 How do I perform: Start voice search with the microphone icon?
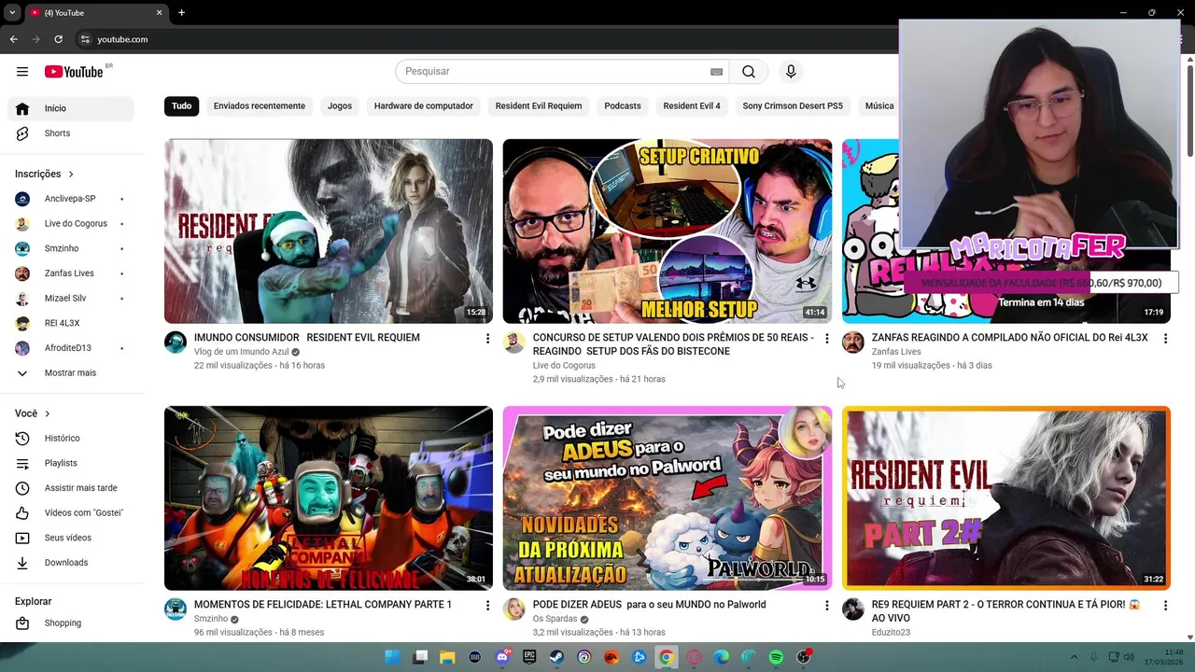click(x=791, y=72)
